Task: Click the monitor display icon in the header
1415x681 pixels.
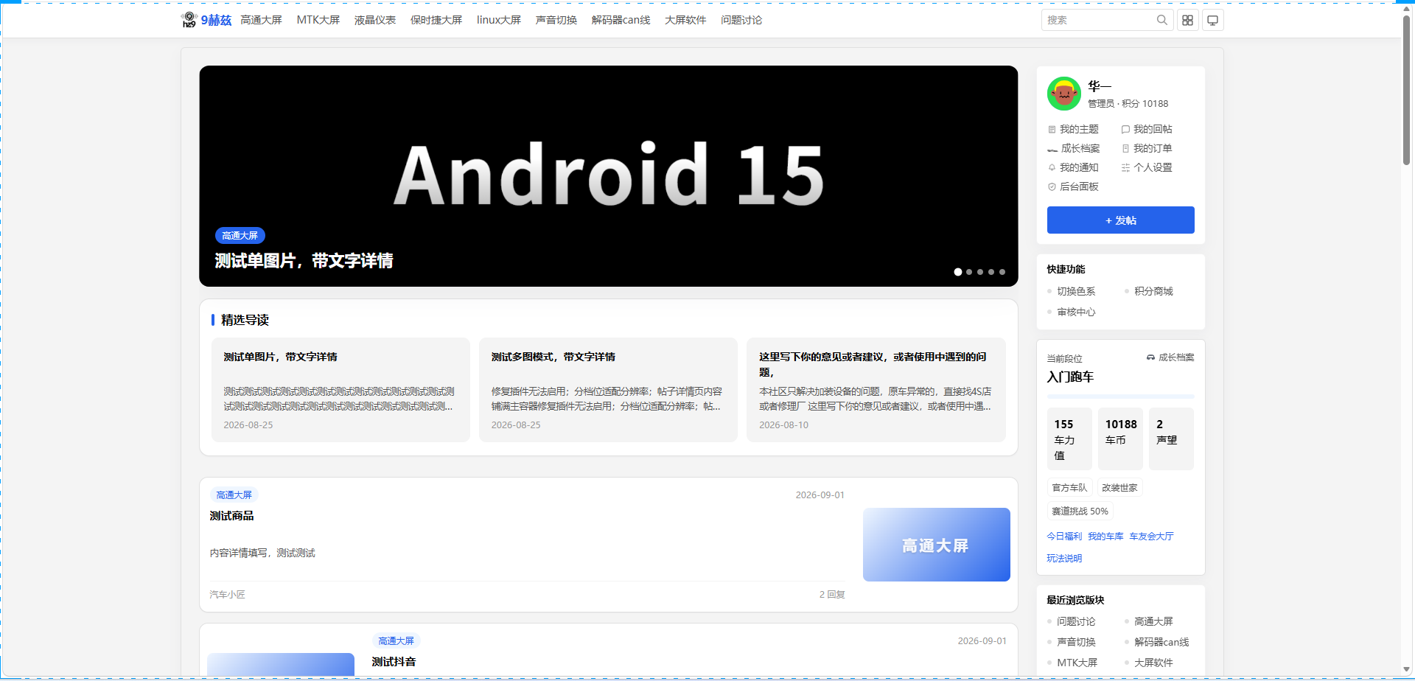Action: (x=1212, y=20)
